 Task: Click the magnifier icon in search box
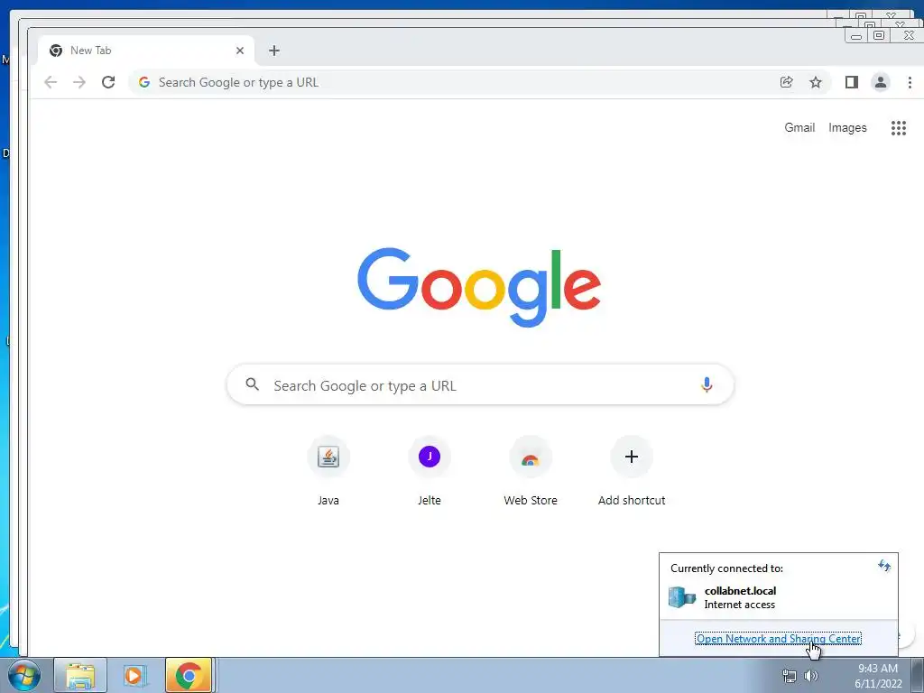point(253,384)
